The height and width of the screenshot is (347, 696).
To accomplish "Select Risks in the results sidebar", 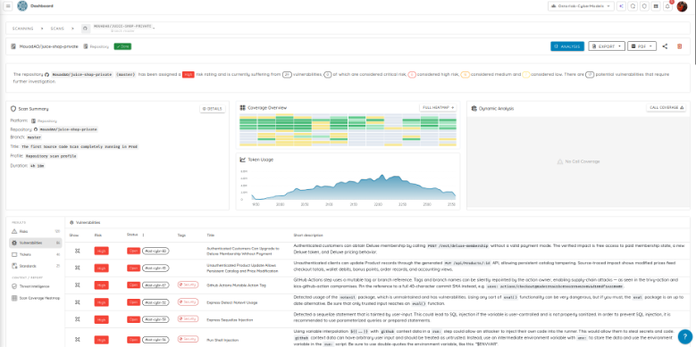I will (x=35, y=231).
